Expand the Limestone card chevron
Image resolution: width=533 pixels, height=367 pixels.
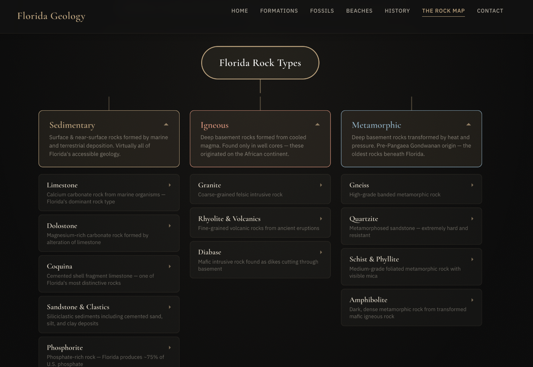point(170,185)
